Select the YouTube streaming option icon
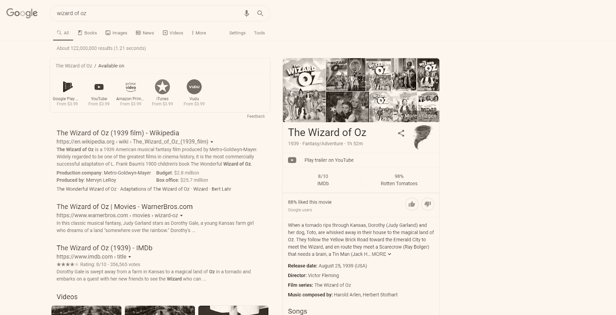Viewport: 616px width, 315px height. click(x=99, y=87)
